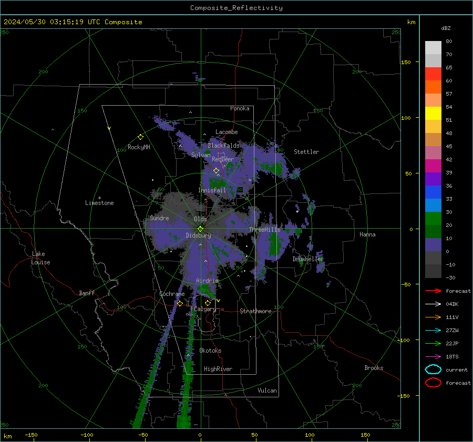The height and width of the screenshot is (442, 473).
Task: Select the deep purple swatch beside 39 dBZ
Action: click(433, 179)
